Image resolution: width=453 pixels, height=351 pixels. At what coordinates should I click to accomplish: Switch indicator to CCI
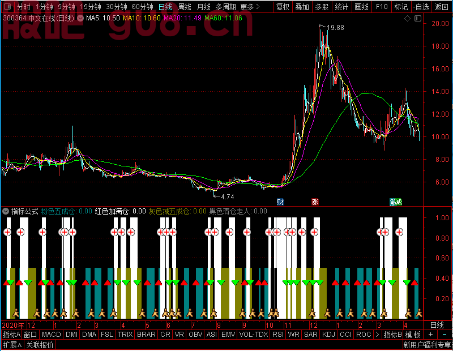pyautogui.click(x=345, y=335)
